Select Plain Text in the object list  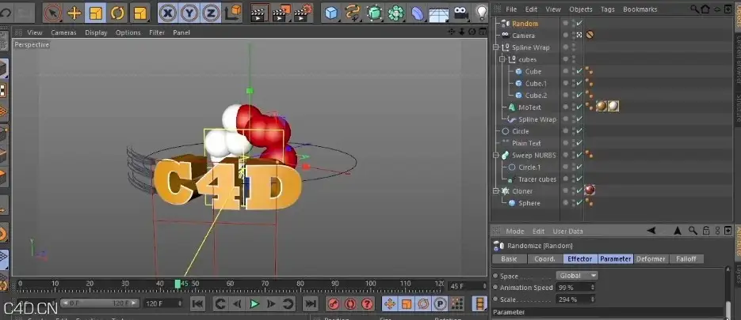[526, 143]
